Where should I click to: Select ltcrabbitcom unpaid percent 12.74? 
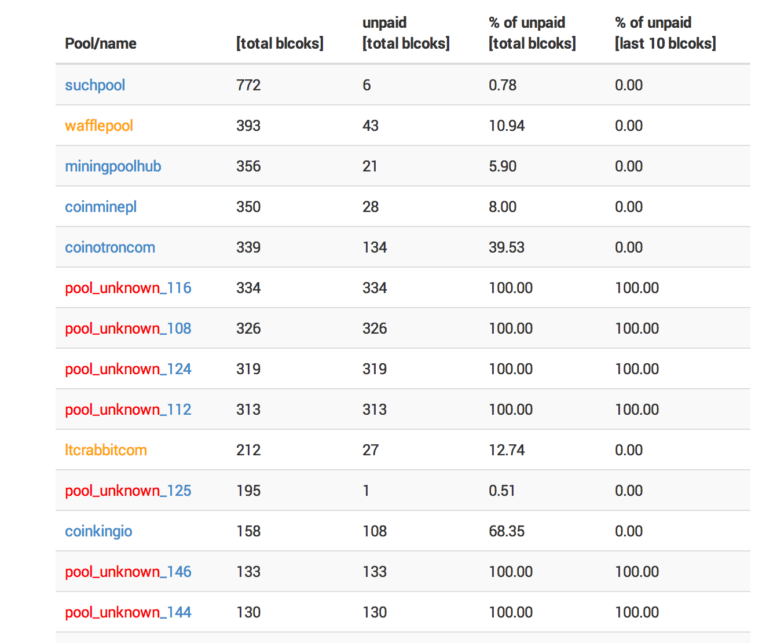coord(507,450)
